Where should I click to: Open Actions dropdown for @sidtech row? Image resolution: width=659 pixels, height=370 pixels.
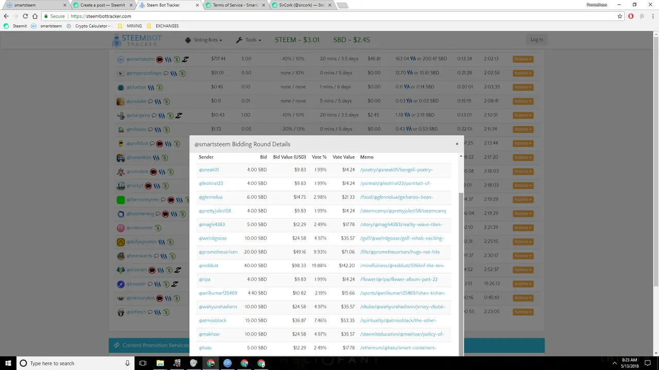tap(523, 312)
